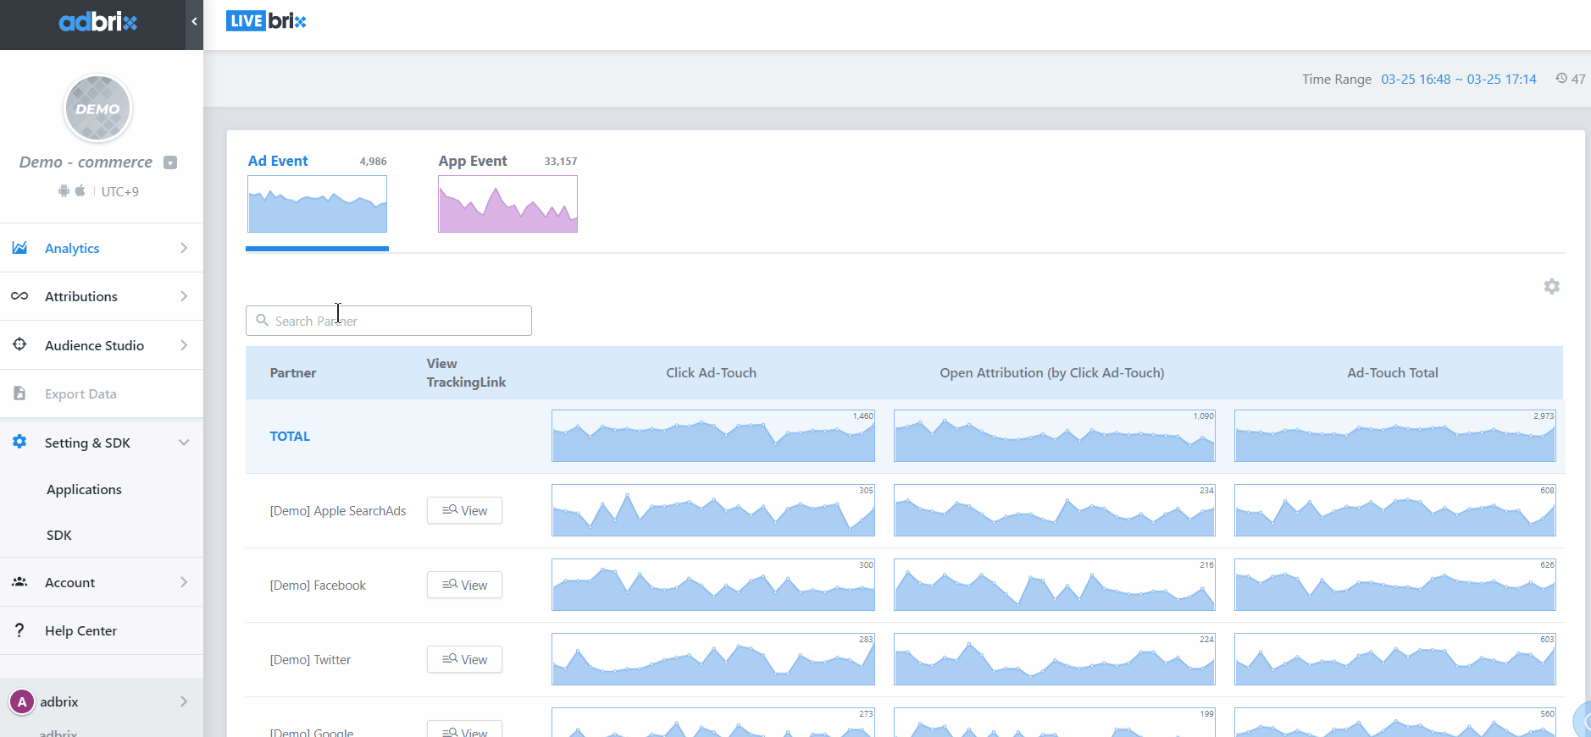The height and width of the screenshot is (737, 1591).
Task: Open the SDK submenu item
Action: pyautogui.click(x=59, y=535)
